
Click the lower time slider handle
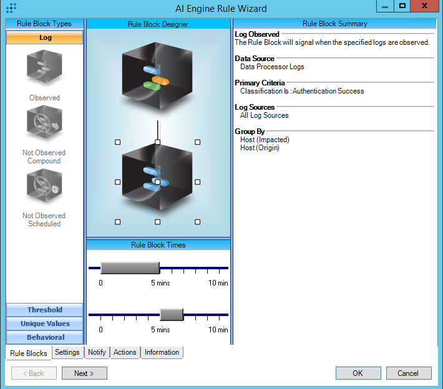click(171, 314)
